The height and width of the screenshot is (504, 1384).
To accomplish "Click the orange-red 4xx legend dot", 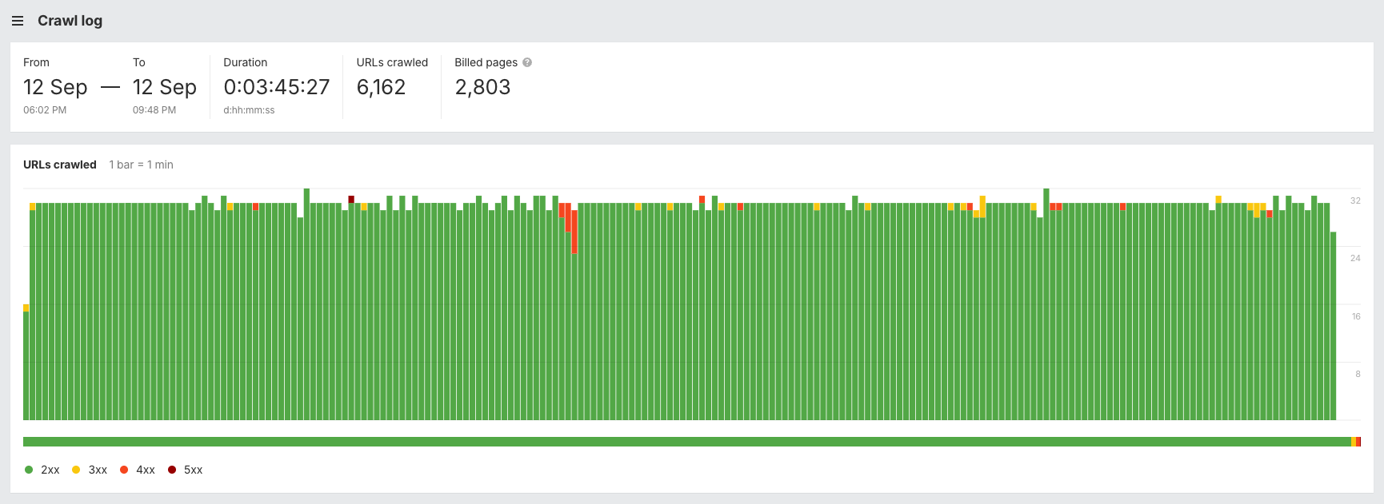I will tap(124, 470).
